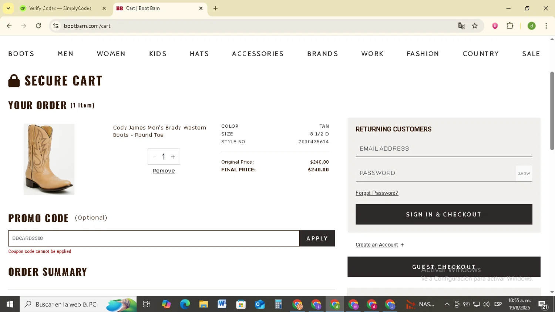The image size is (555, 312).
Task: Open the Chrome three-dot menu
Action: click(x=546, y=26)
